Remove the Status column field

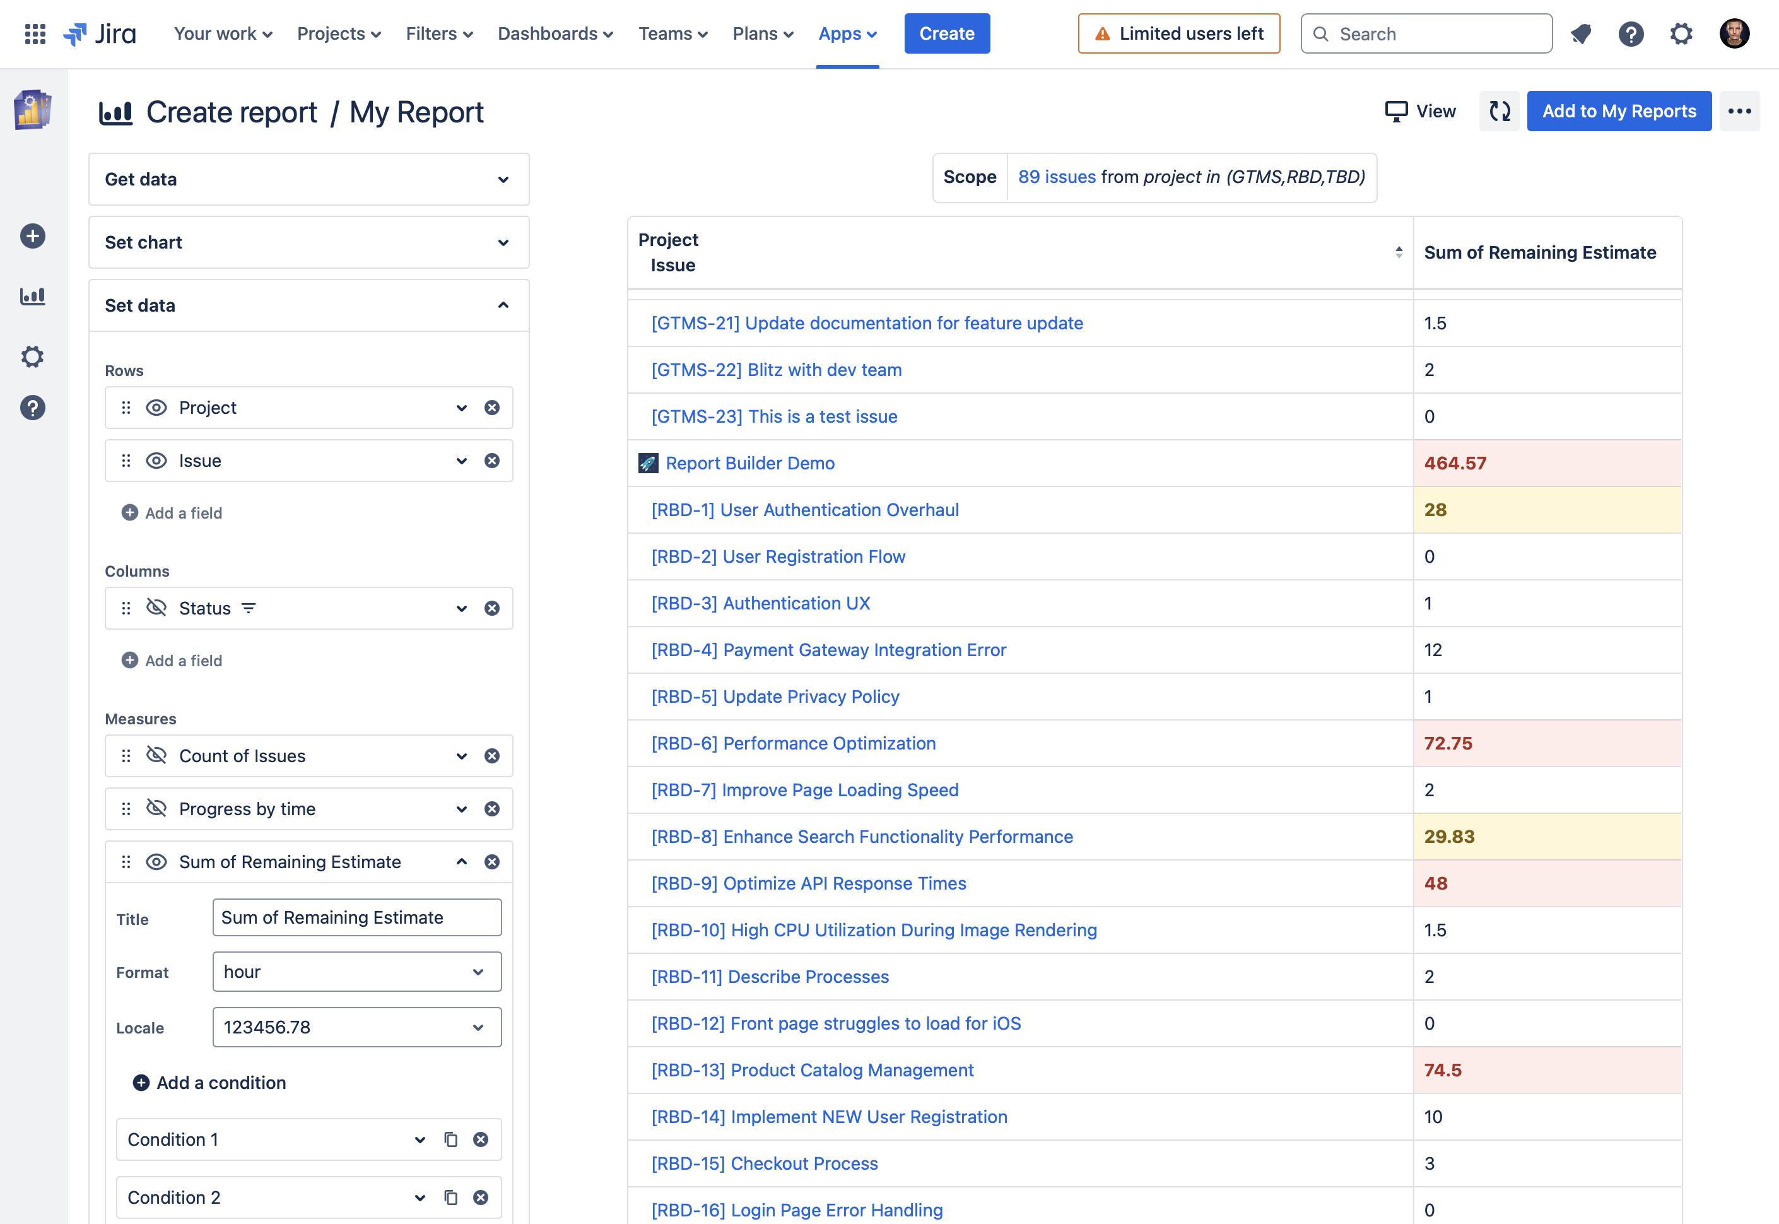pyautogui.click(x=492, y=609)
